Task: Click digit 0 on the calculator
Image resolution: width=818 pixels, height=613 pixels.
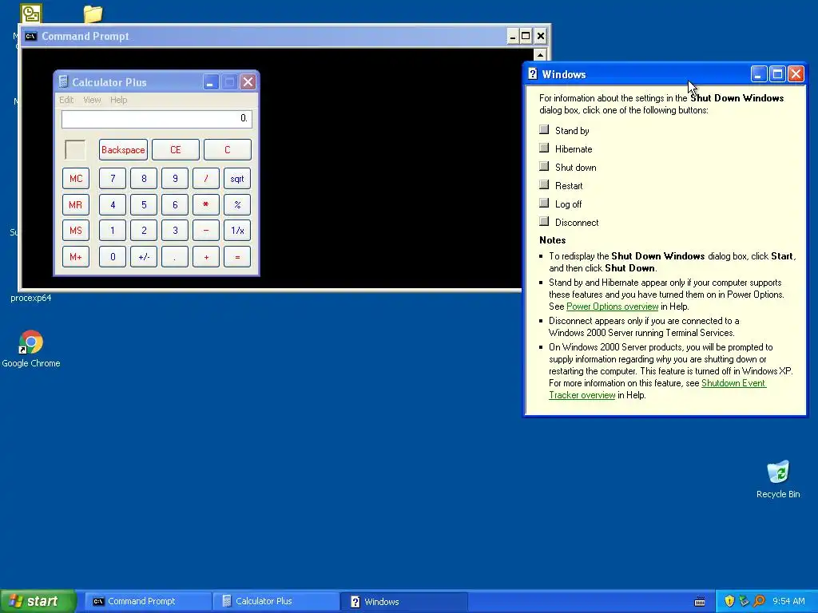Action: [113, 256]
